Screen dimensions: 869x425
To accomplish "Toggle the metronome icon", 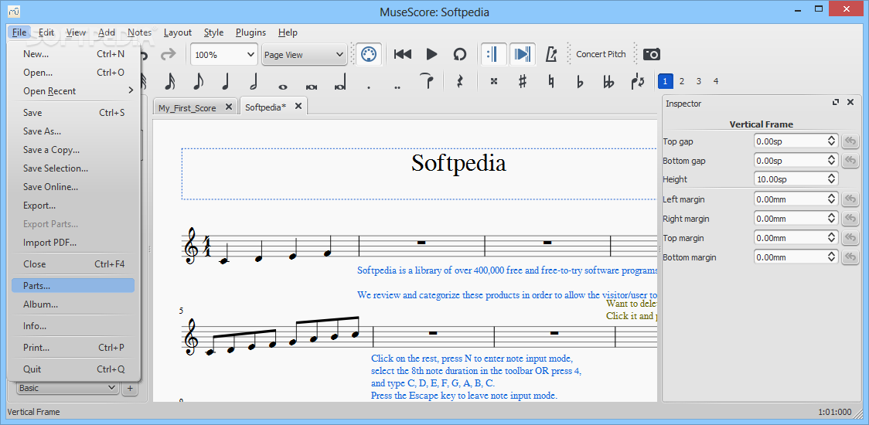I will coord(551,54).
